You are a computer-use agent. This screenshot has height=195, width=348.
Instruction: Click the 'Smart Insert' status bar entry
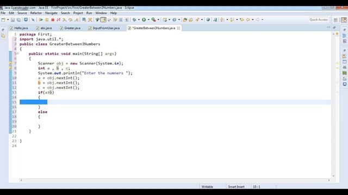click(236, 187)
